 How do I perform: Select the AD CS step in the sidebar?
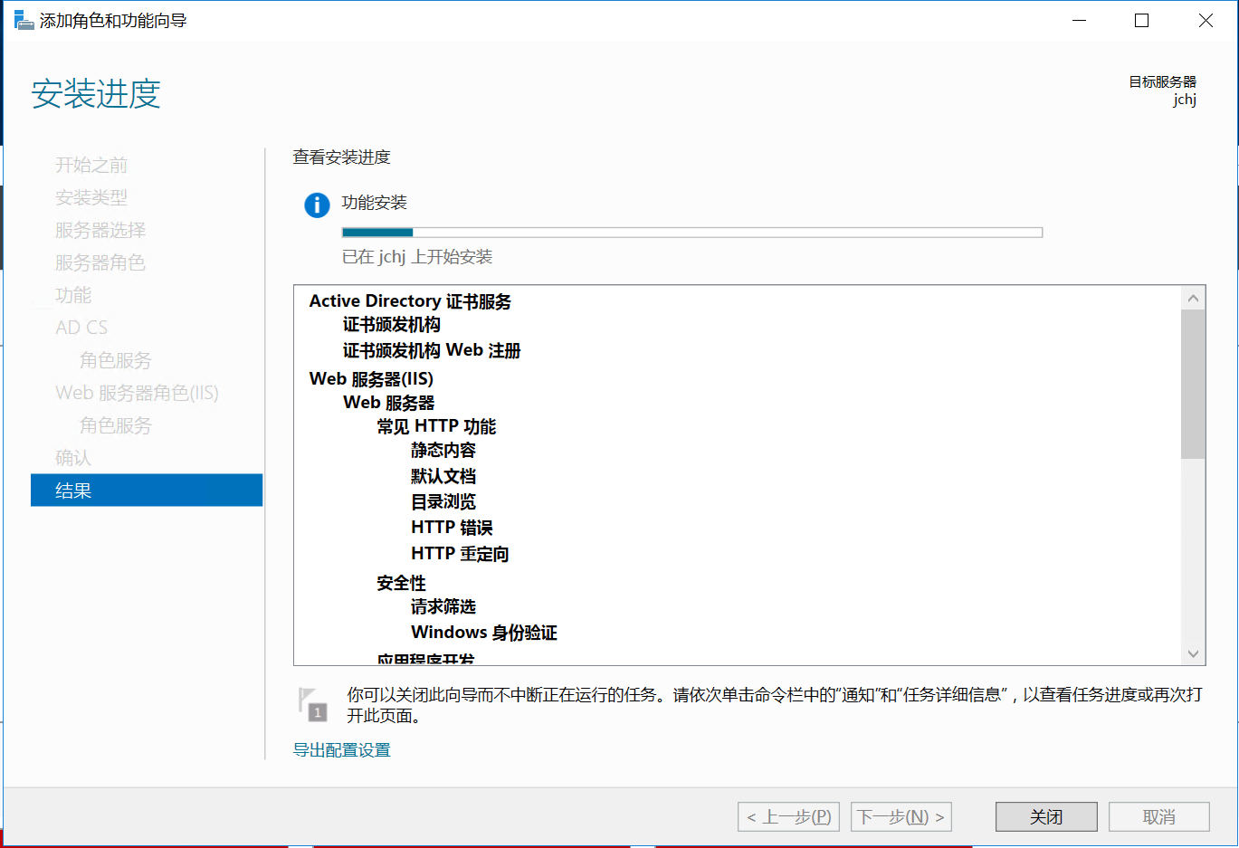(x=81, y=328)
